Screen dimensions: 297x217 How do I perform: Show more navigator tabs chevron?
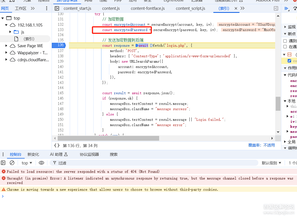(33, 8)
